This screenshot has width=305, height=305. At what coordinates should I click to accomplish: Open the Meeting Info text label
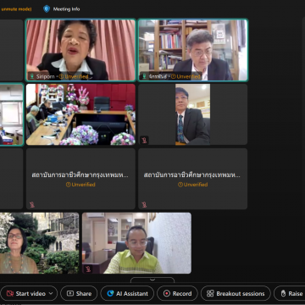(66, 9)
